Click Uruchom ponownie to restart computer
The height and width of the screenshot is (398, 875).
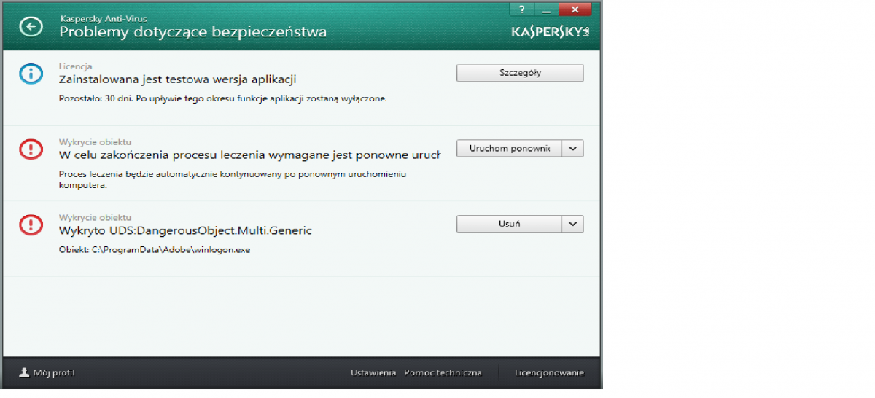point(509,149)
